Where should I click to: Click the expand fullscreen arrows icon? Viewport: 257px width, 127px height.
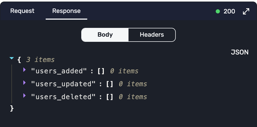pyautogui.click(x=246, y=11)
